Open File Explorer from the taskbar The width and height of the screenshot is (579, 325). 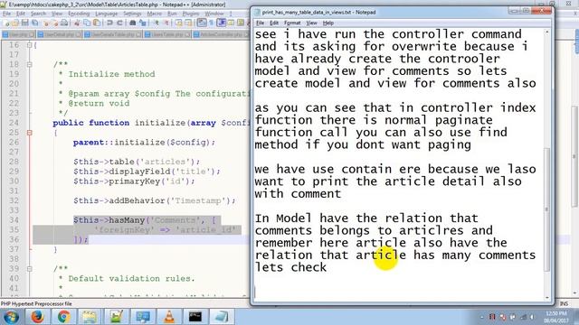click(90, 317)
